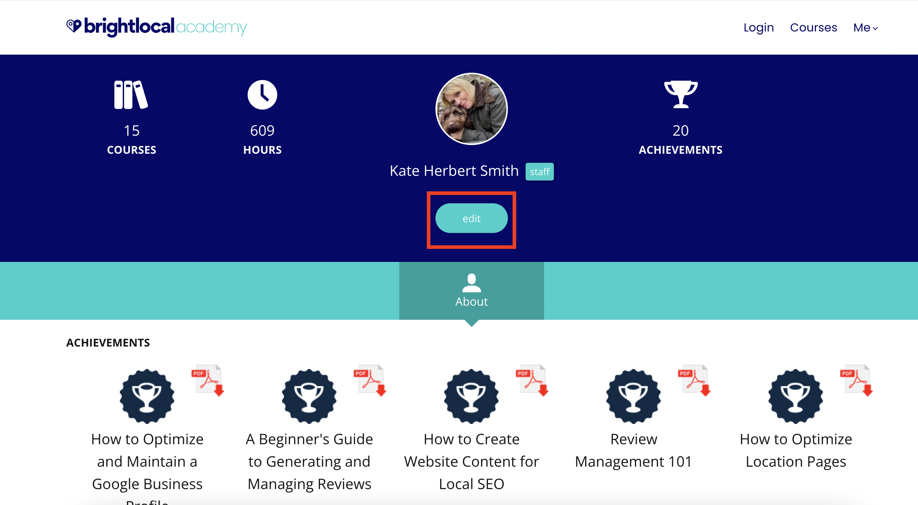Click the Login menu item
The image size is (918, 505).
click(759, 27)
